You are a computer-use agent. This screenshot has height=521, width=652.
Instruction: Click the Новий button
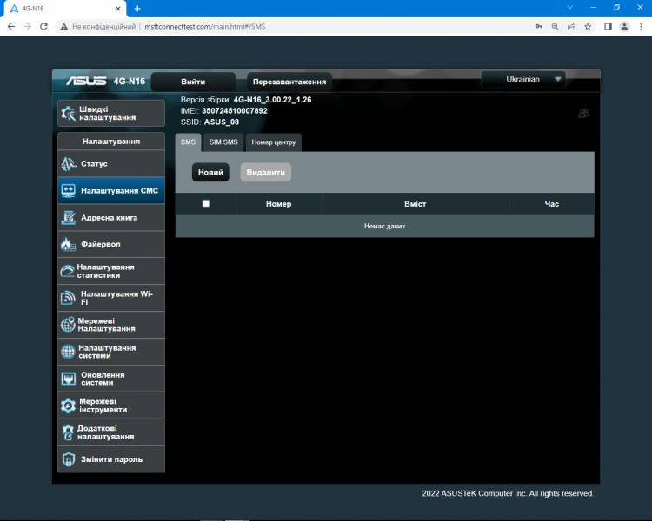(210, 172)
